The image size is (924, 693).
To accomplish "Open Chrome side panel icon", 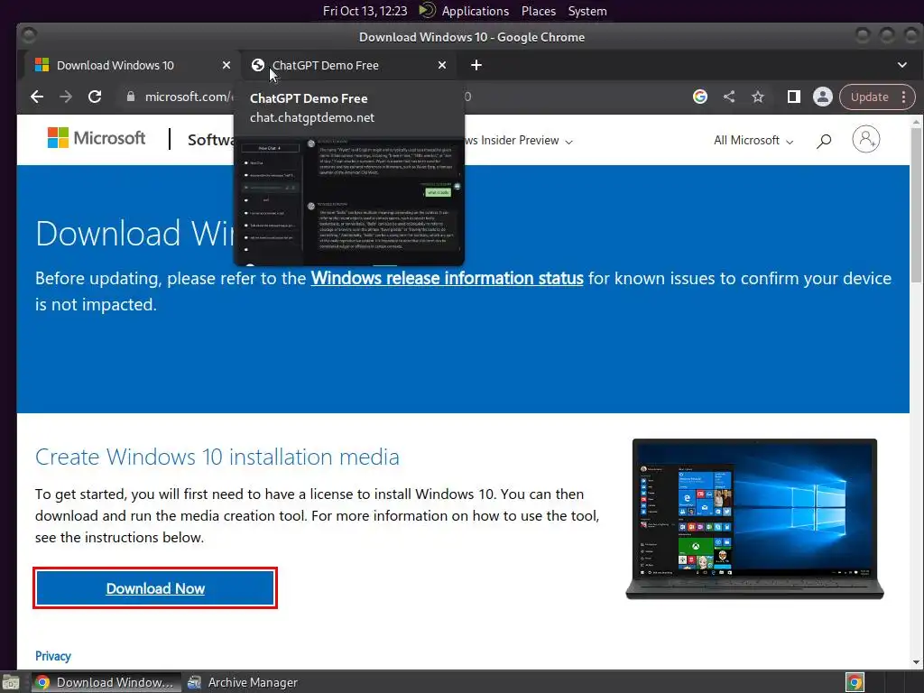I will pyautogui.click(x=794, y=97).
